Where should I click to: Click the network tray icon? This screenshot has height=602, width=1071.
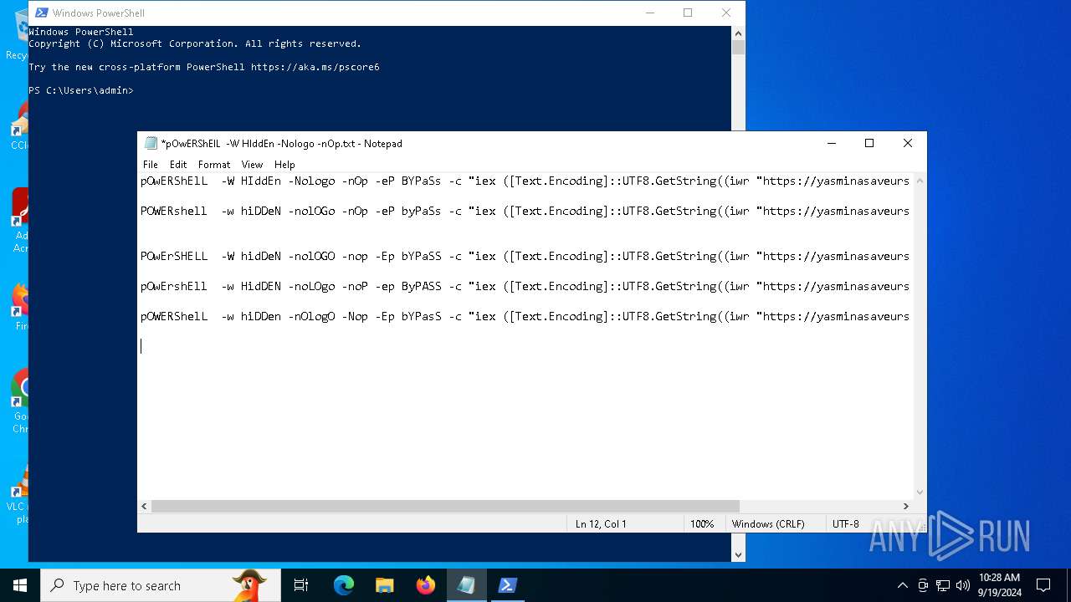click(943, 585)
